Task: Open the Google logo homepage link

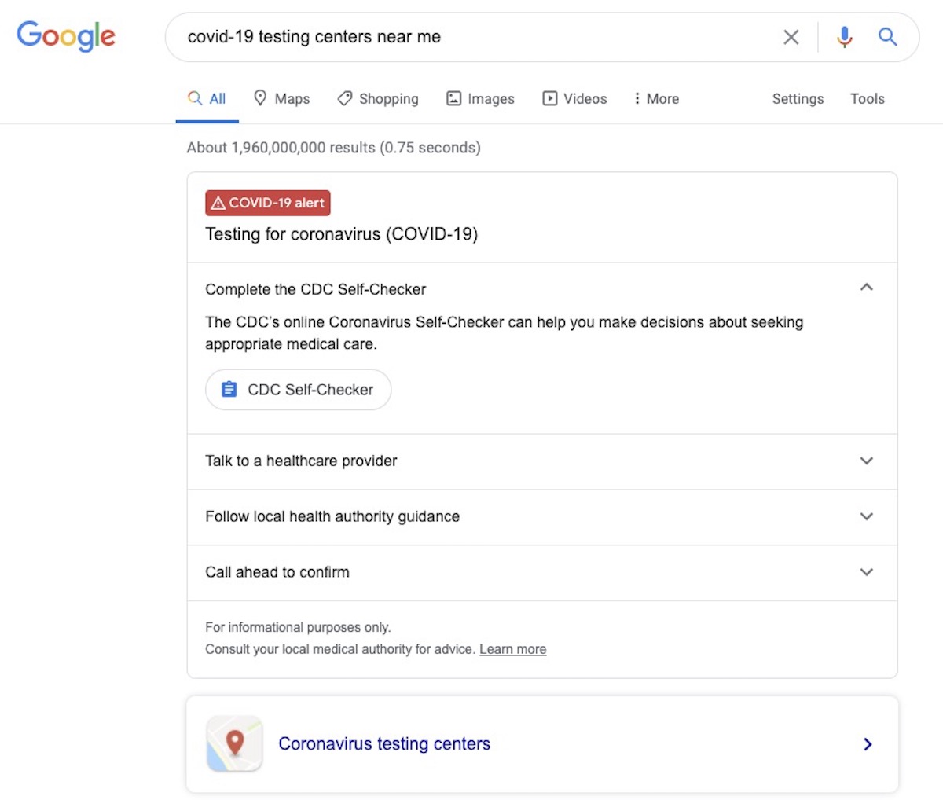Action: coord(66,36)
